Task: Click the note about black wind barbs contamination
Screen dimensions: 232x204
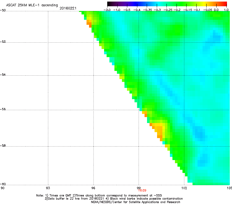Action: tap(146, 199)
